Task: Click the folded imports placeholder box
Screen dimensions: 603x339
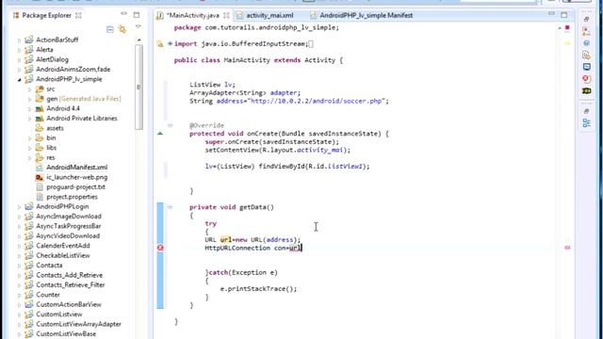Action: coord(311,44)
